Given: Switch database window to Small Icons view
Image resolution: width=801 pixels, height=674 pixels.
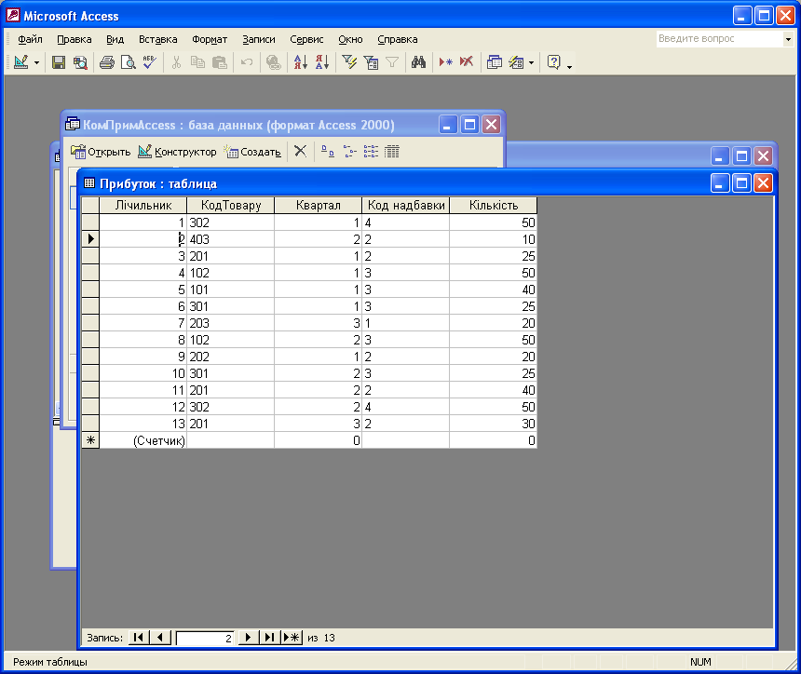Looking at the screenshot, I should coord(349,151).
